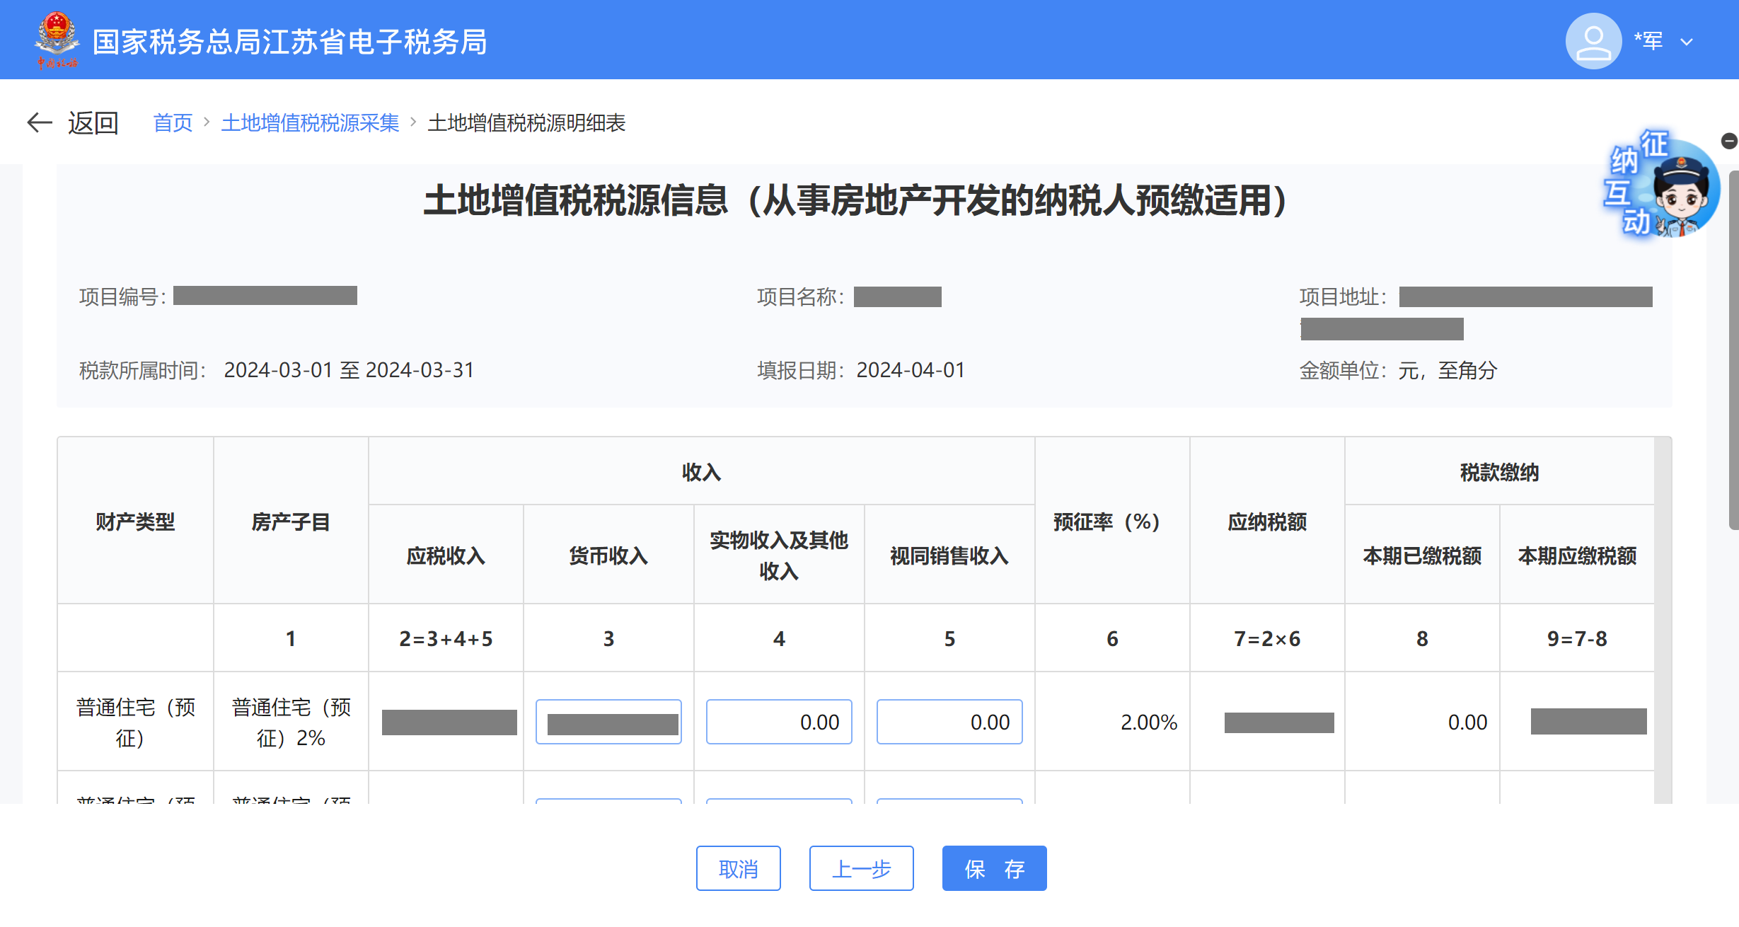Click the *军 username label
1739x927 pixels.
click(1648, 42)
